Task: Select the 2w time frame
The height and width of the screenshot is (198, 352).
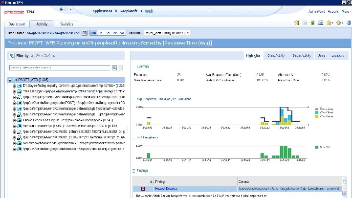Action: tap(115, 33)
